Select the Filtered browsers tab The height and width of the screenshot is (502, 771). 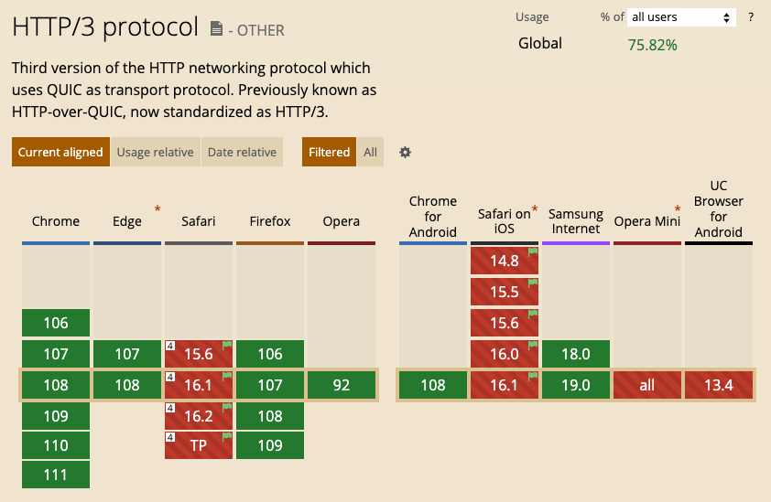click(x=329, y=153)
